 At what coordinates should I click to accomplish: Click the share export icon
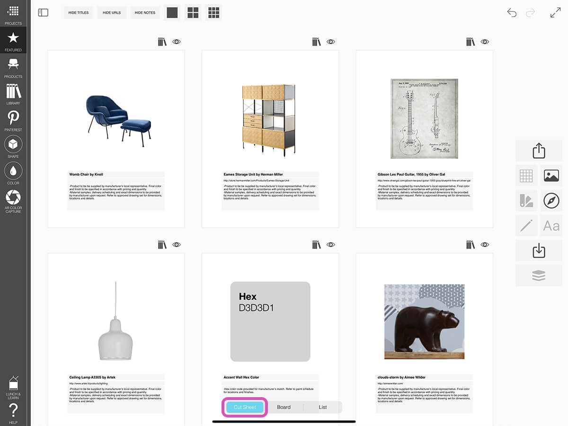[x=539, y=151]
